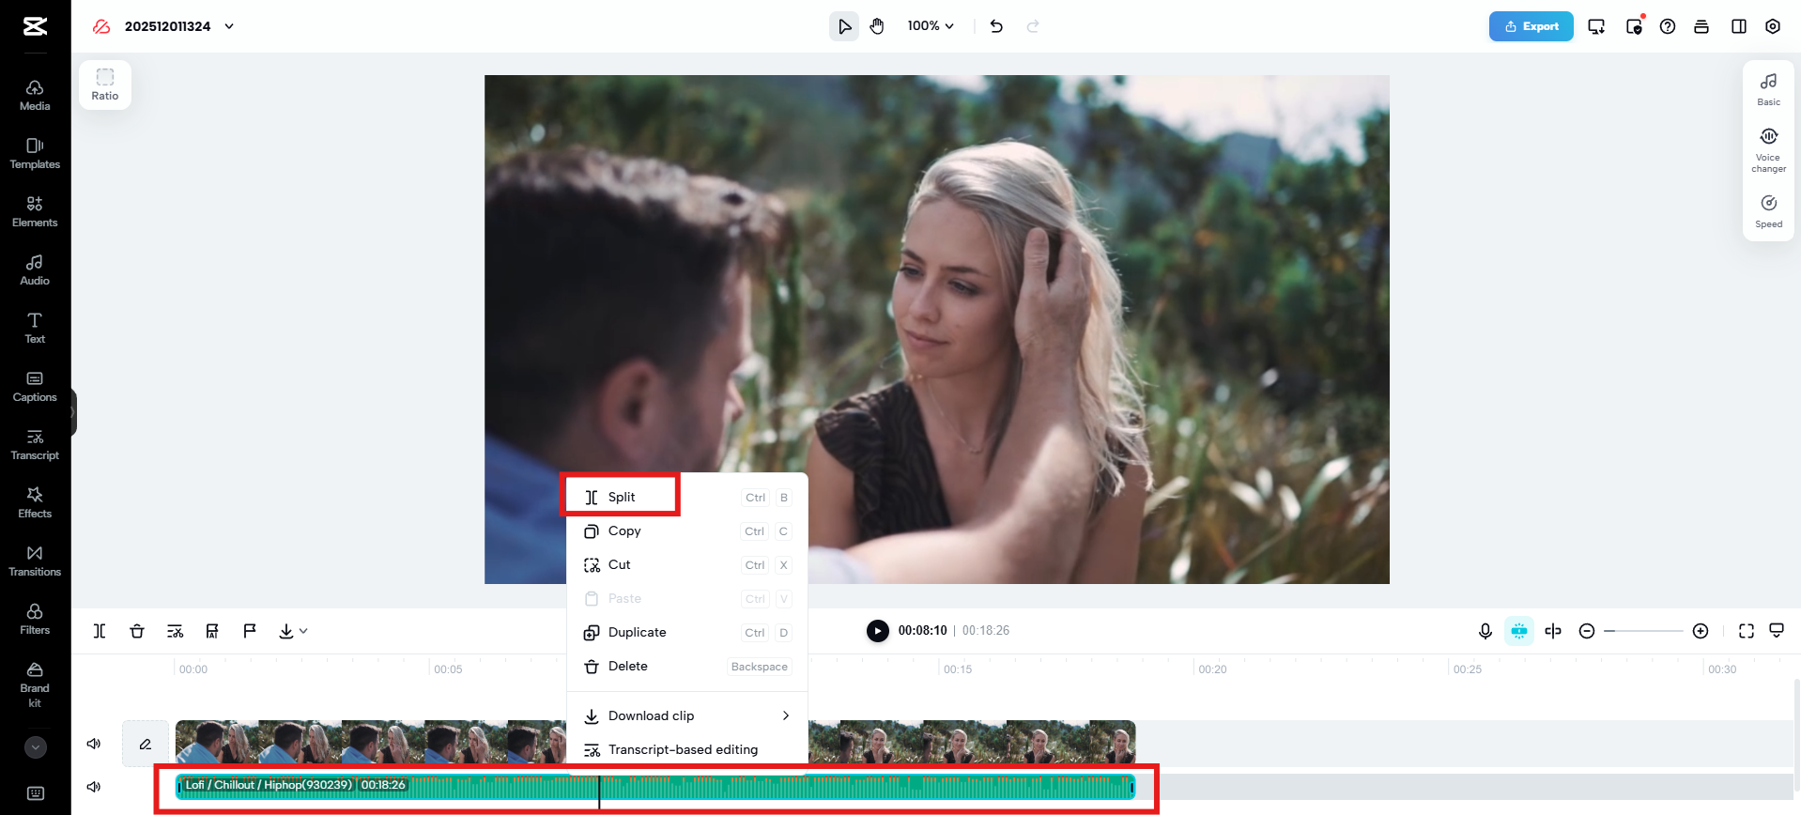The image size is (1801, 815).
Task: Open the Effects panel
Action: click(35, 502)
